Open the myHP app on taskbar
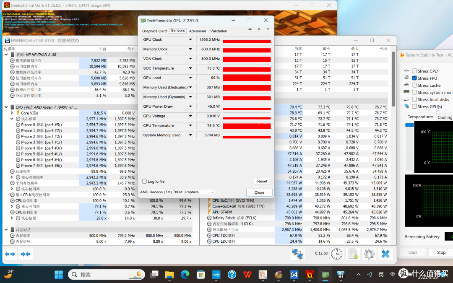 tap(216, 274)
